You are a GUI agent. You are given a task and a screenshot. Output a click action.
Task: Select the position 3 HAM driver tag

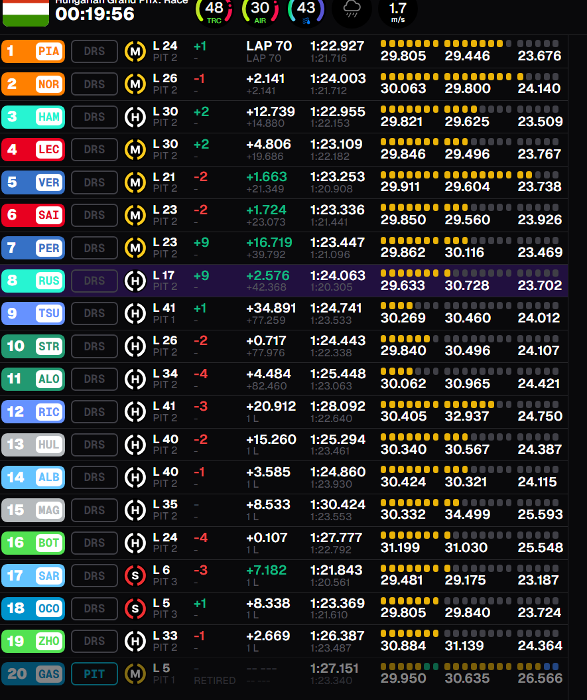[33, 117]
